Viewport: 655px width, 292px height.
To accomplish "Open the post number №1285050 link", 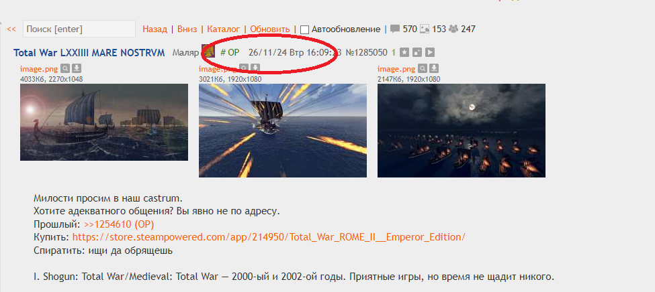I will click(x=367, y=52).
